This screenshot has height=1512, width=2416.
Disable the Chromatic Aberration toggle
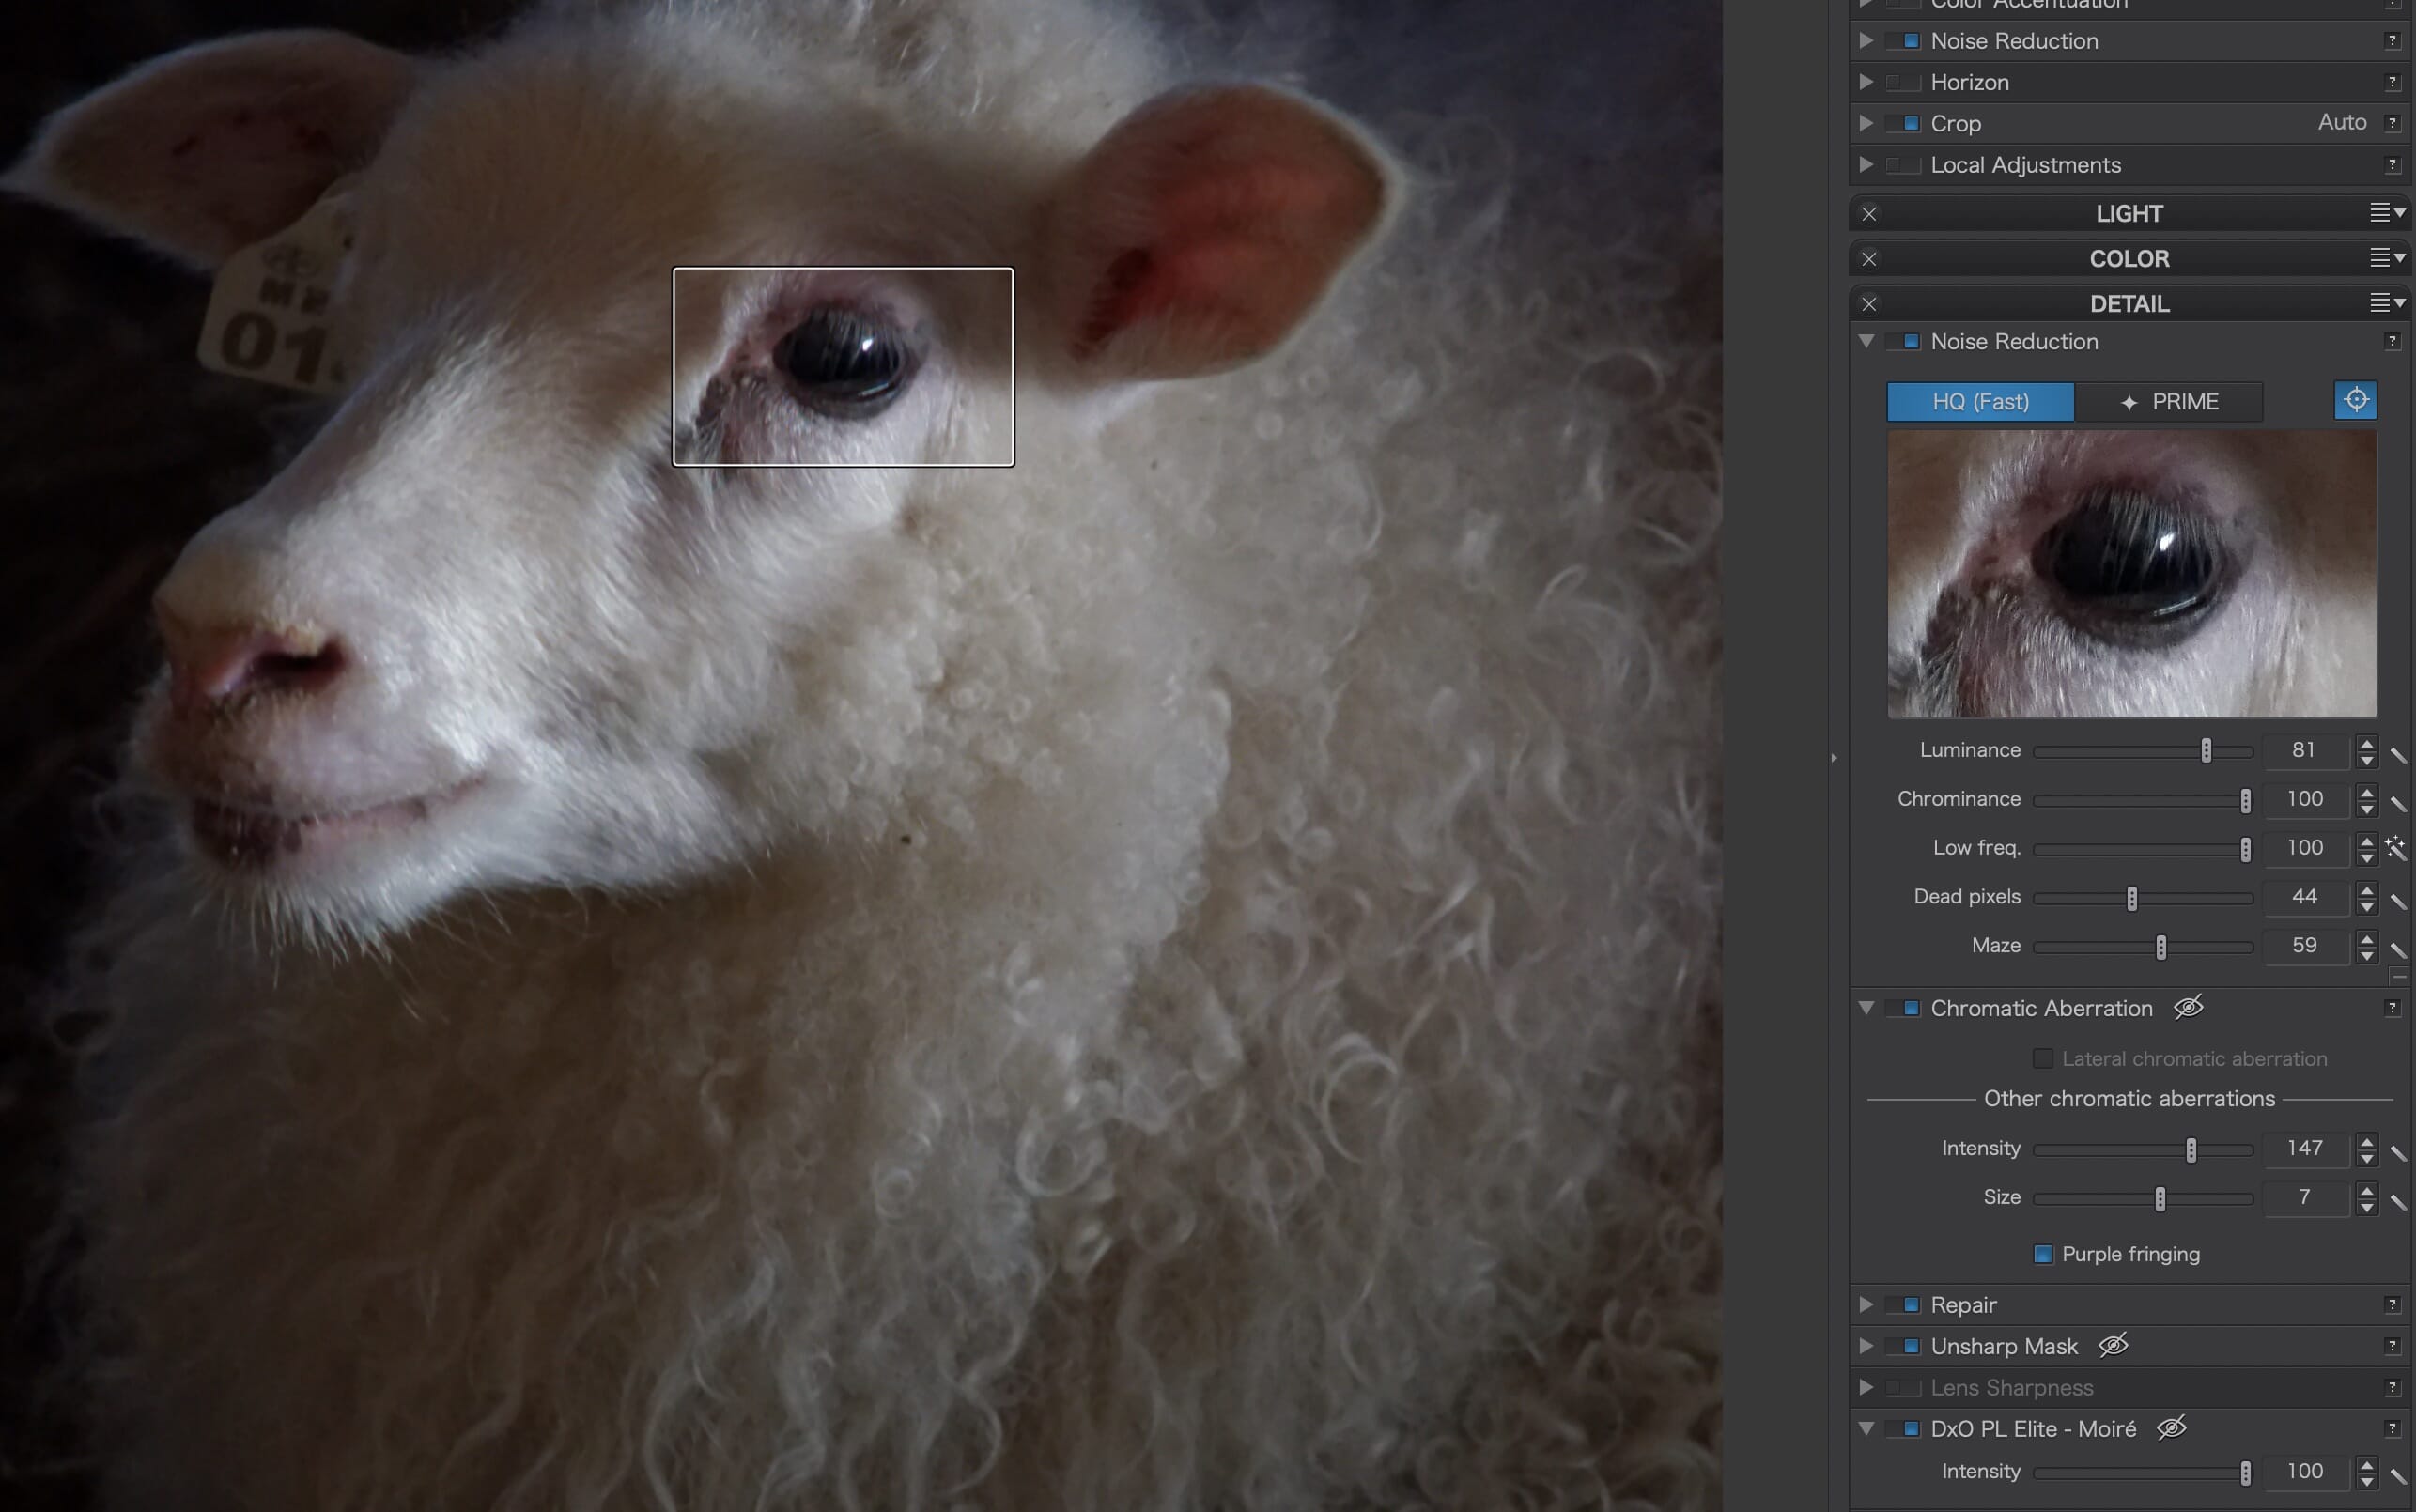click(1903, 1008)
